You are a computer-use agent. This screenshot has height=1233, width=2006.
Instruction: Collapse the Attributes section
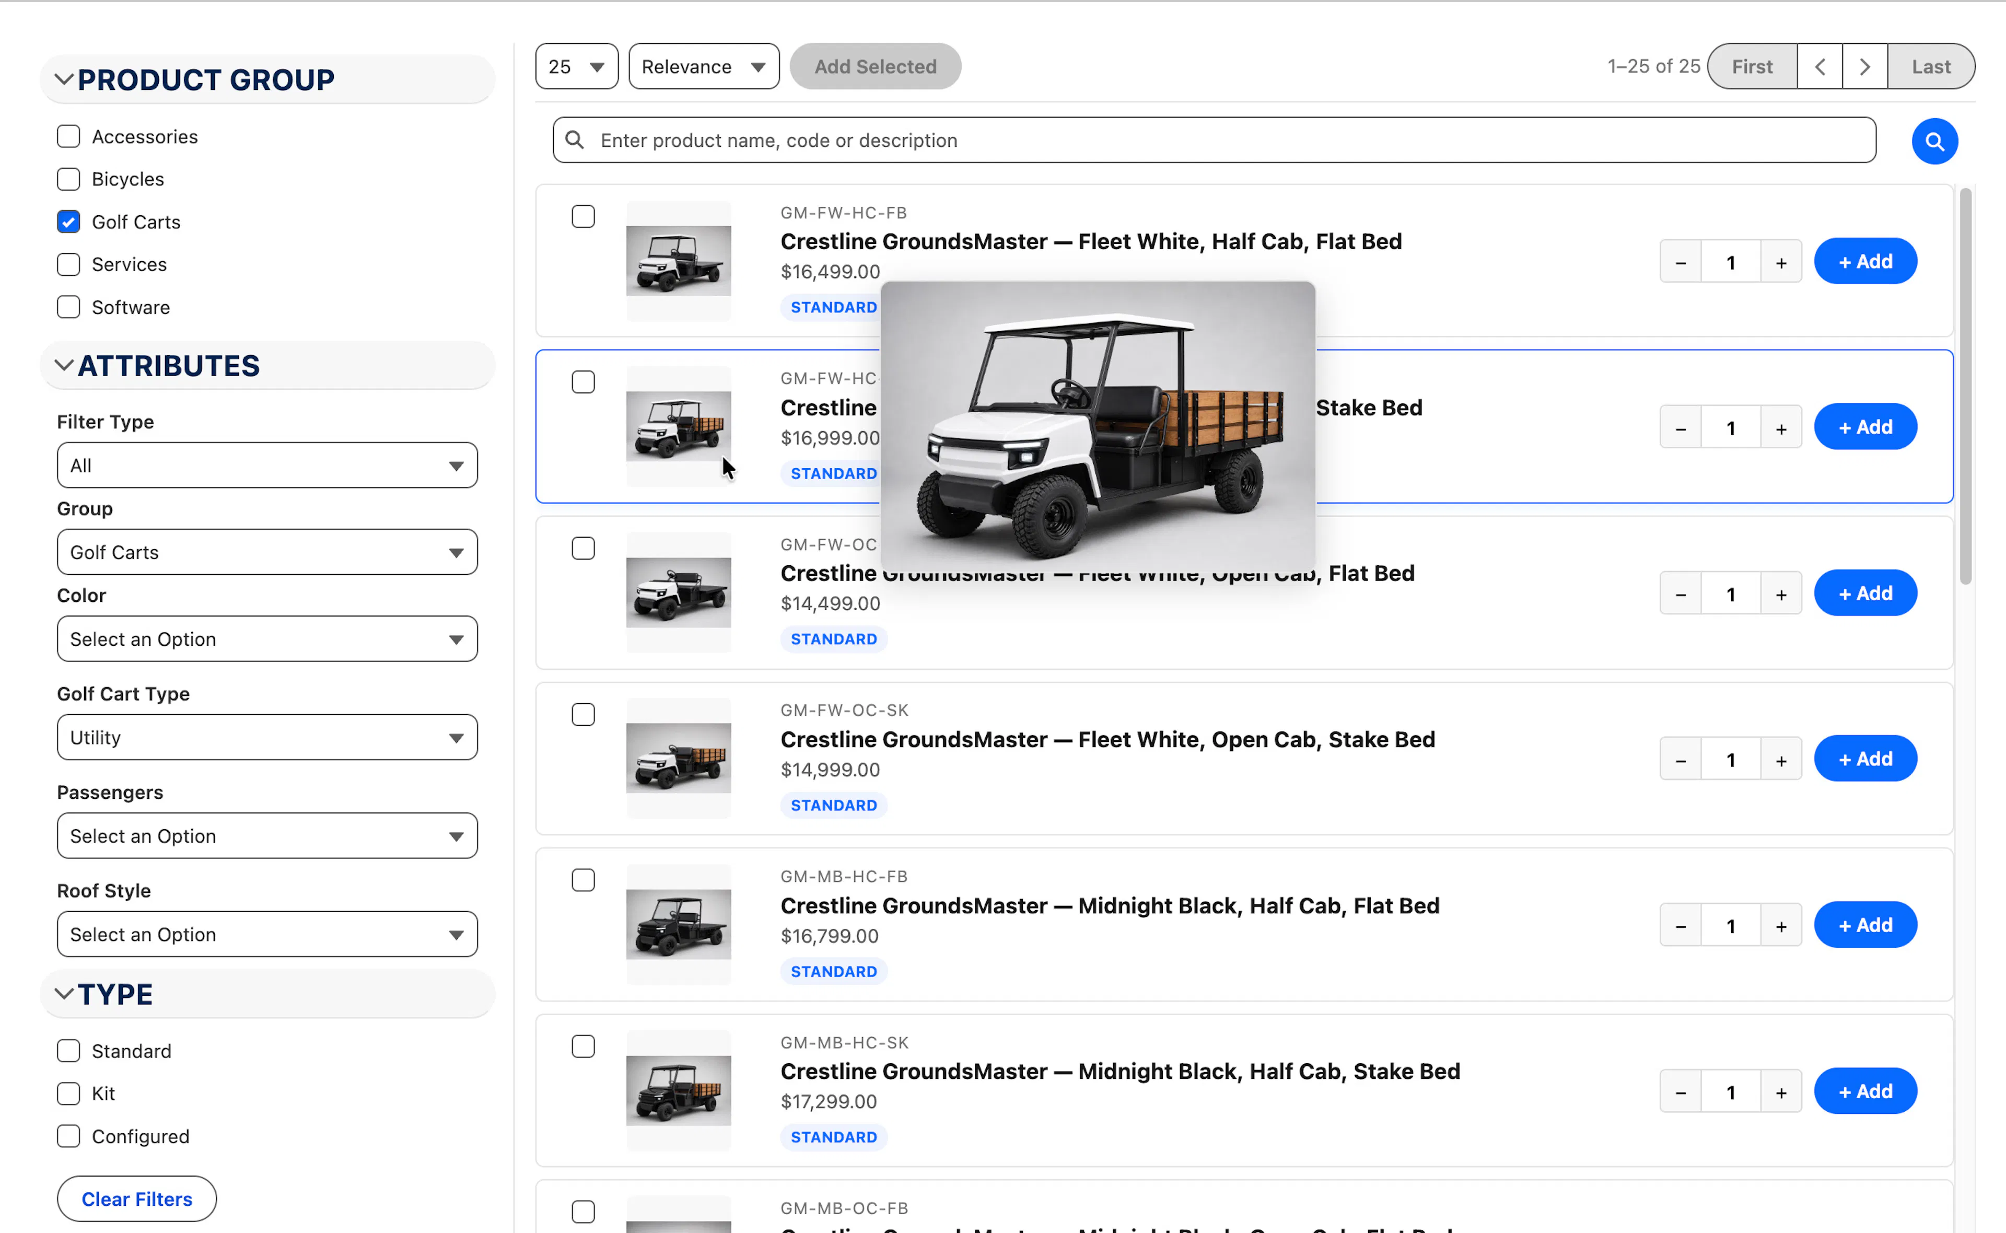[x=64, y=365]
